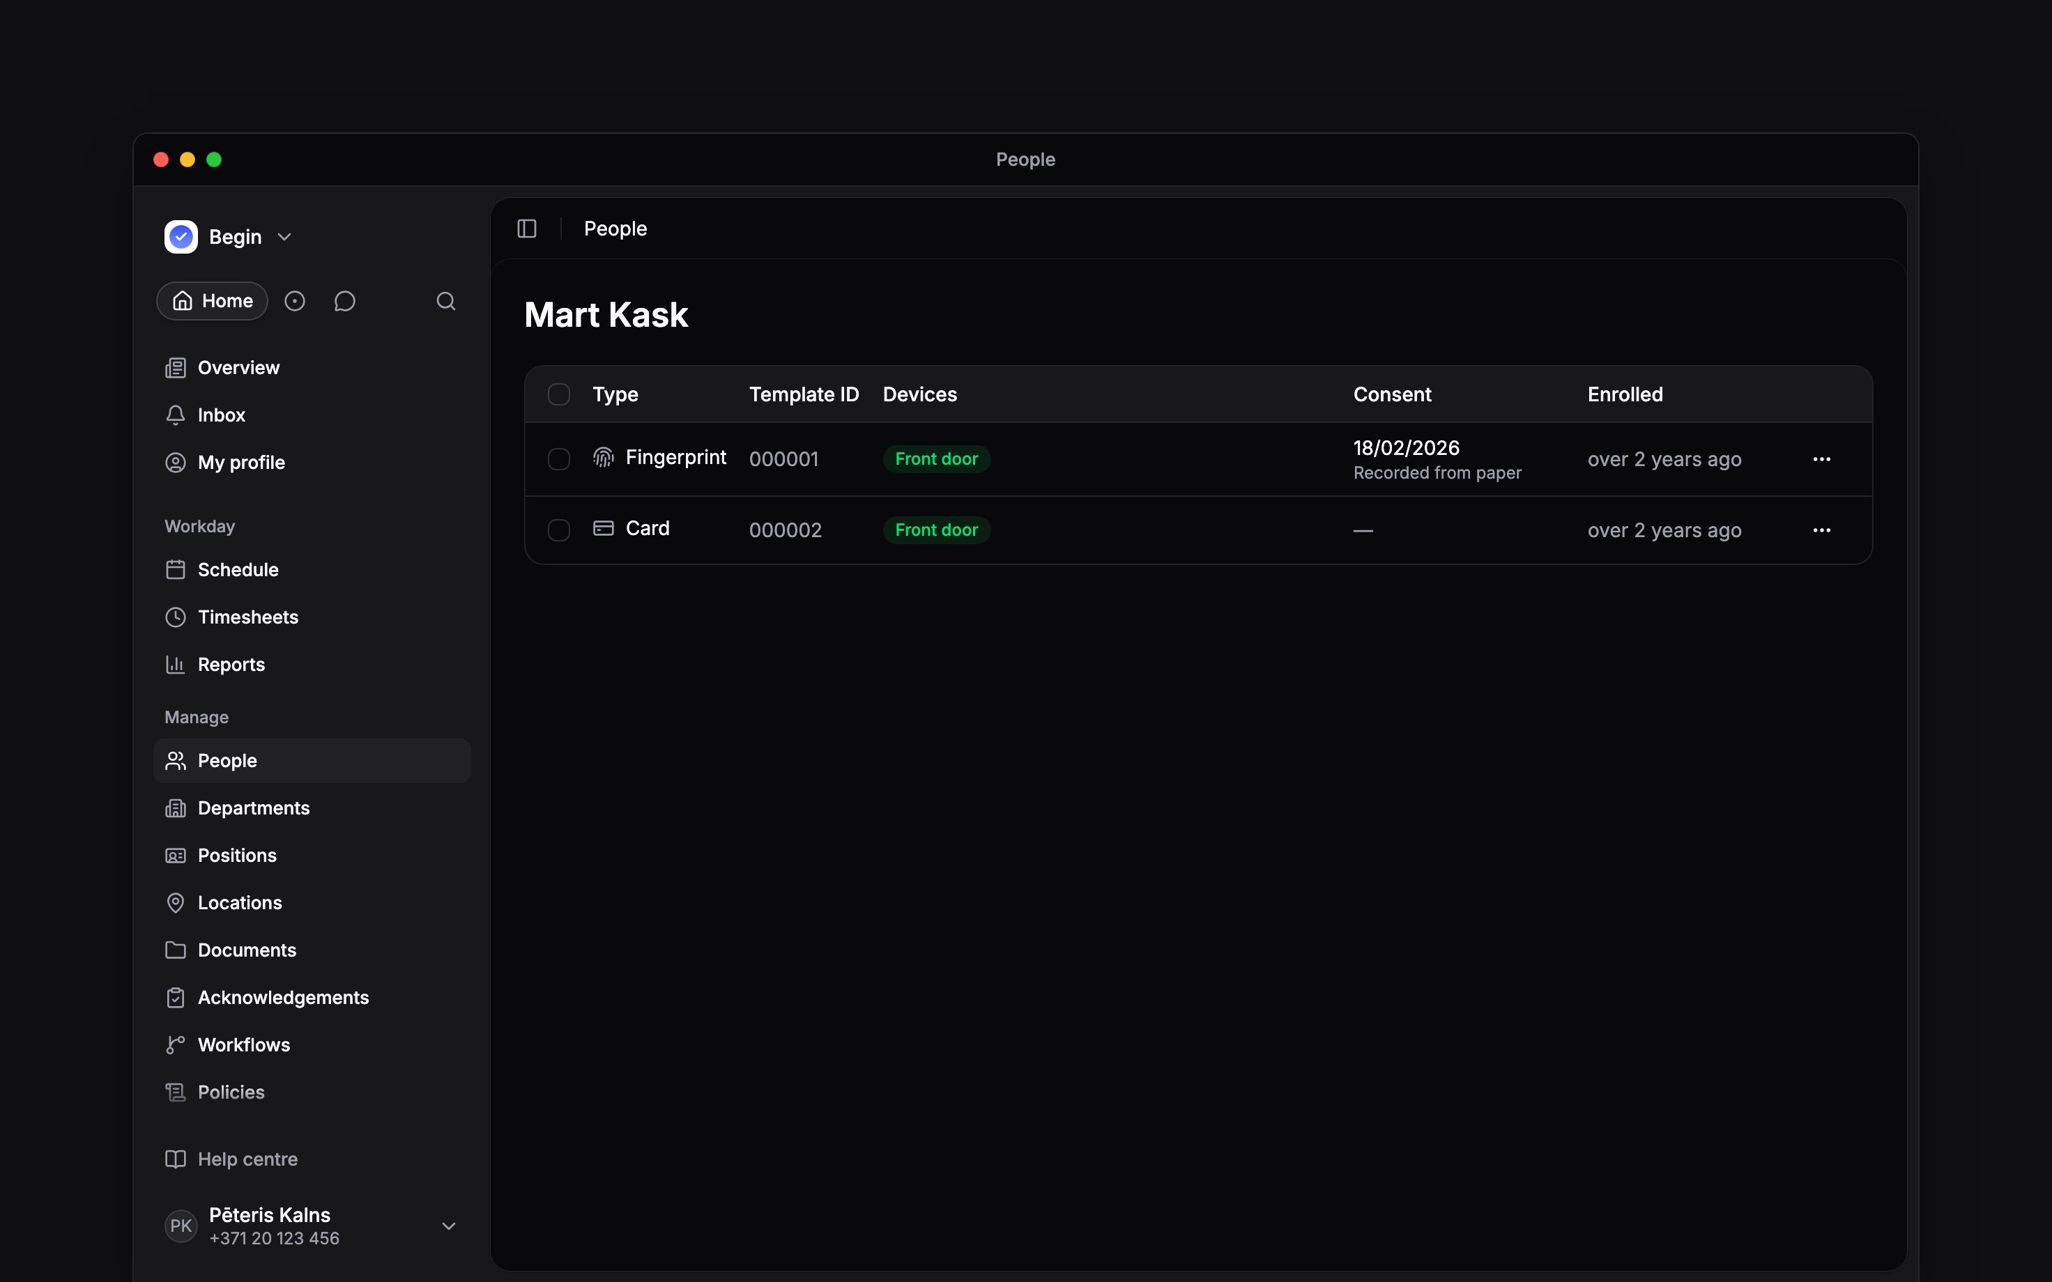Expand the Pēteris Kalns account menu
This screenshot has height=1282, width=2052.
tap(450, 1226)
